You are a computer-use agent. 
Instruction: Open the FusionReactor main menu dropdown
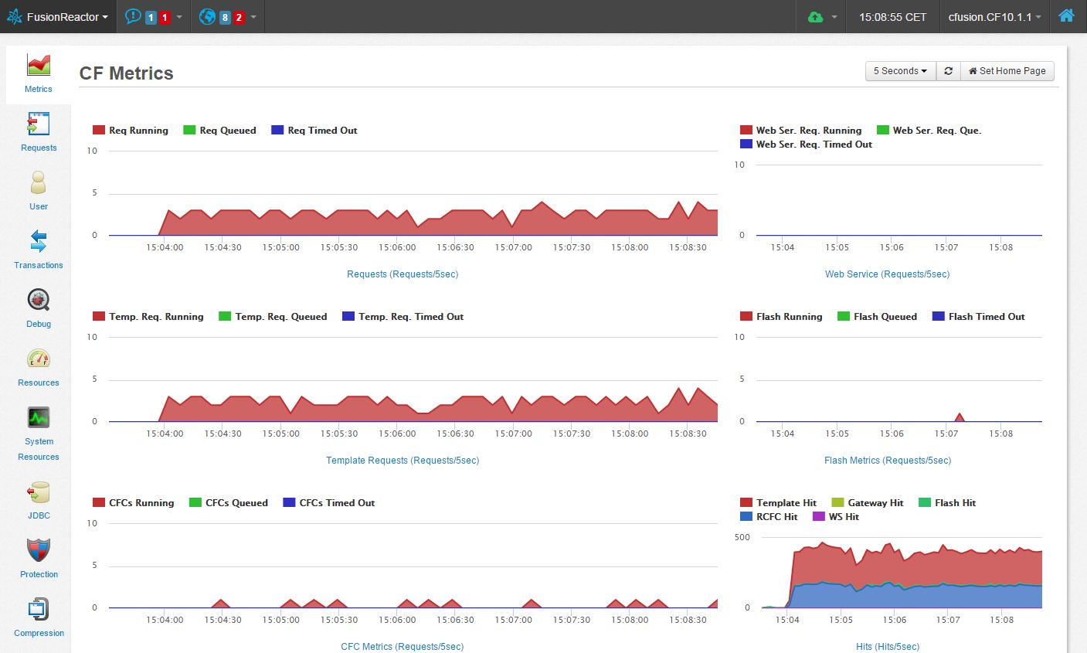click(x=58, y=16)
